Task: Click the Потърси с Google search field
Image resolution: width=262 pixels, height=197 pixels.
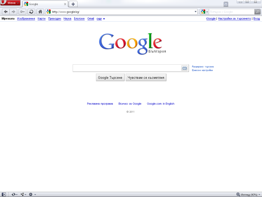Action: coord(232,12)
